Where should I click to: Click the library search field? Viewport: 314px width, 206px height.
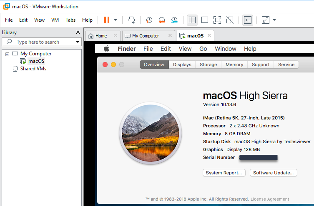pos(42,42)
